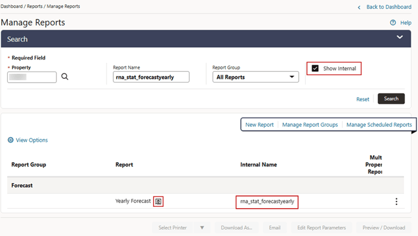The width and height of the screenshot is (418, 236).
Task: Uncheck the Show Internal checkbox
Action: pos(315,69)
